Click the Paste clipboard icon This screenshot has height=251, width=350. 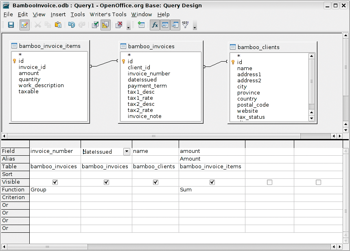click(58, 25)
